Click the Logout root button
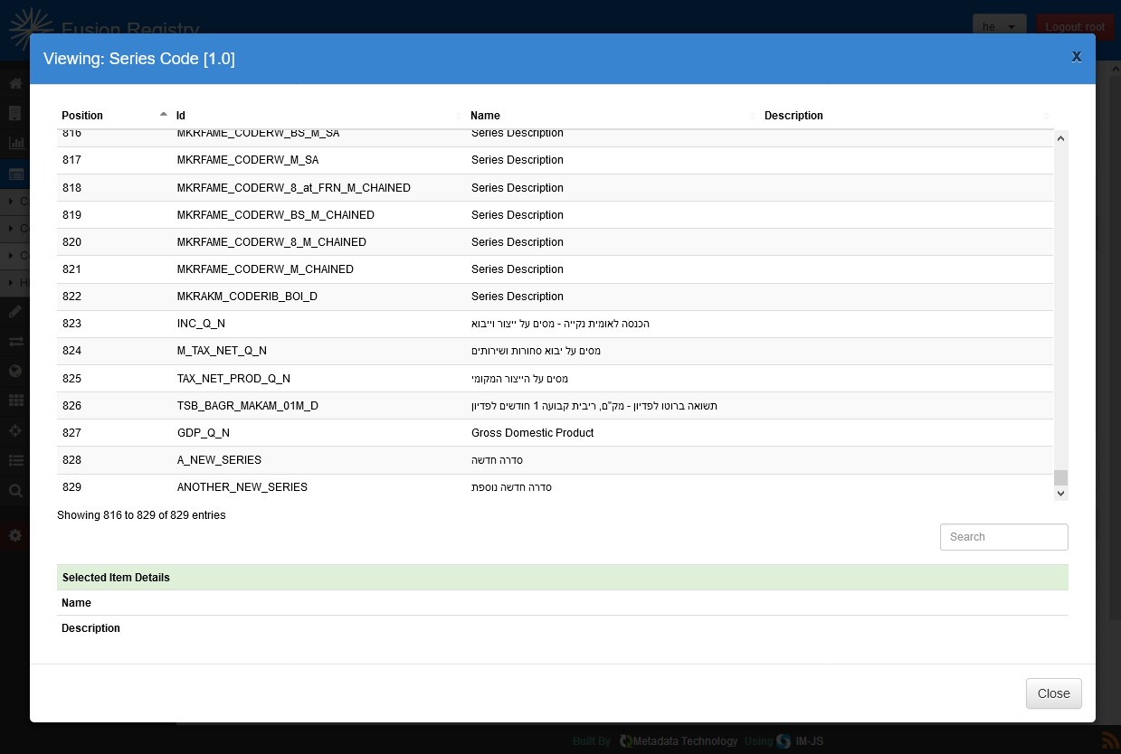 pos(1075,27)
